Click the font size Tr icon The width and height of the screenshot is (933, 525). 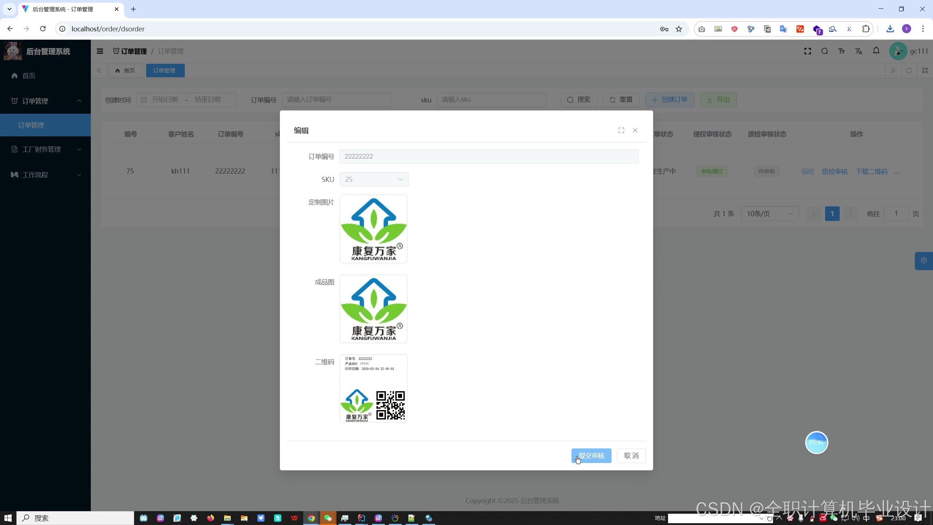tap(842, 51)
